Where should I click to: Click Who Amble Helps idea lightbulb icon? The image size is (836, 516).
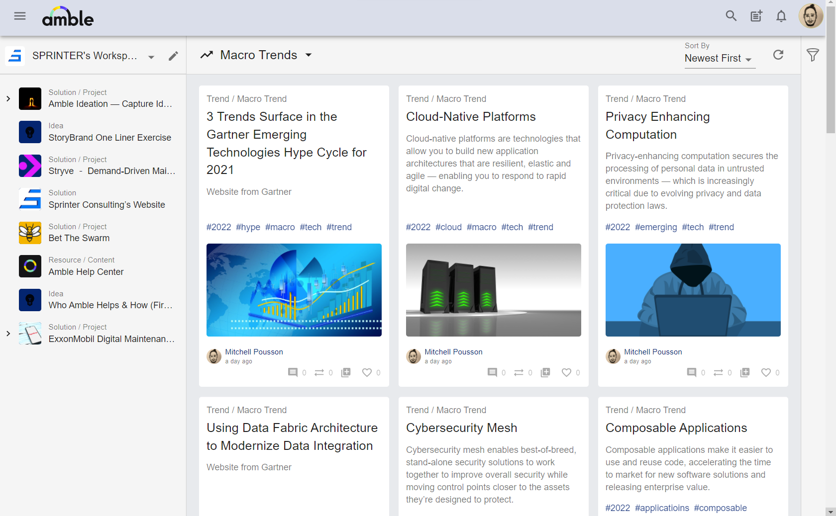tap(30, 300)
